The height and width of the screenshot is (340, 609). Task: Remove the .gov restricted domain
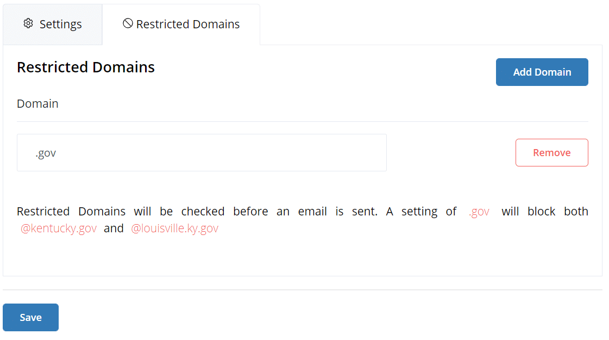point(551,152)
